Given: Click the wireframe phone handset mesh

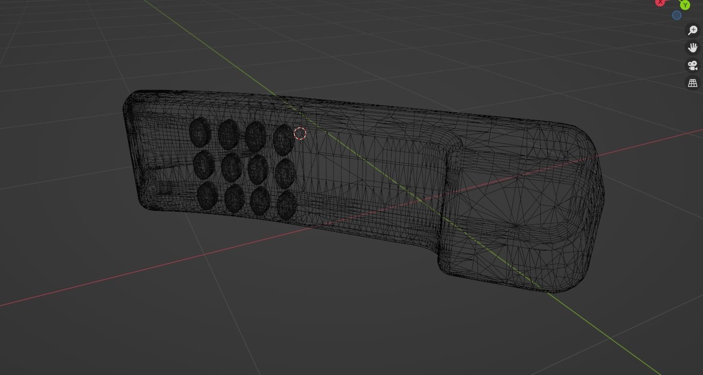Looking at the screenshot, I should pos(363,191).
